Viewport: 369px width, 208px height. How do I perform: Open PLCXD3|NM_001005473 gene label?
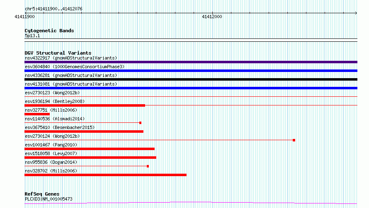[x=49, y=199]
